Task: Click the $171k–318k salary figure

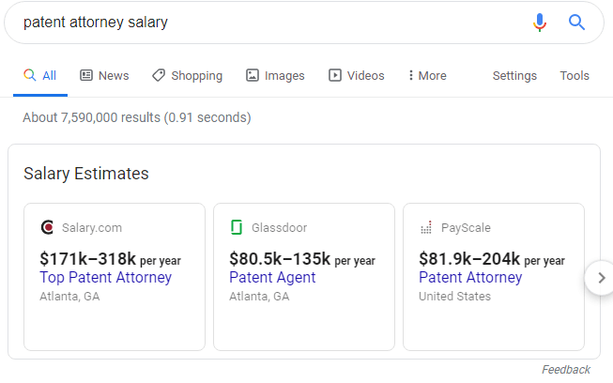Action: [87, 259]
